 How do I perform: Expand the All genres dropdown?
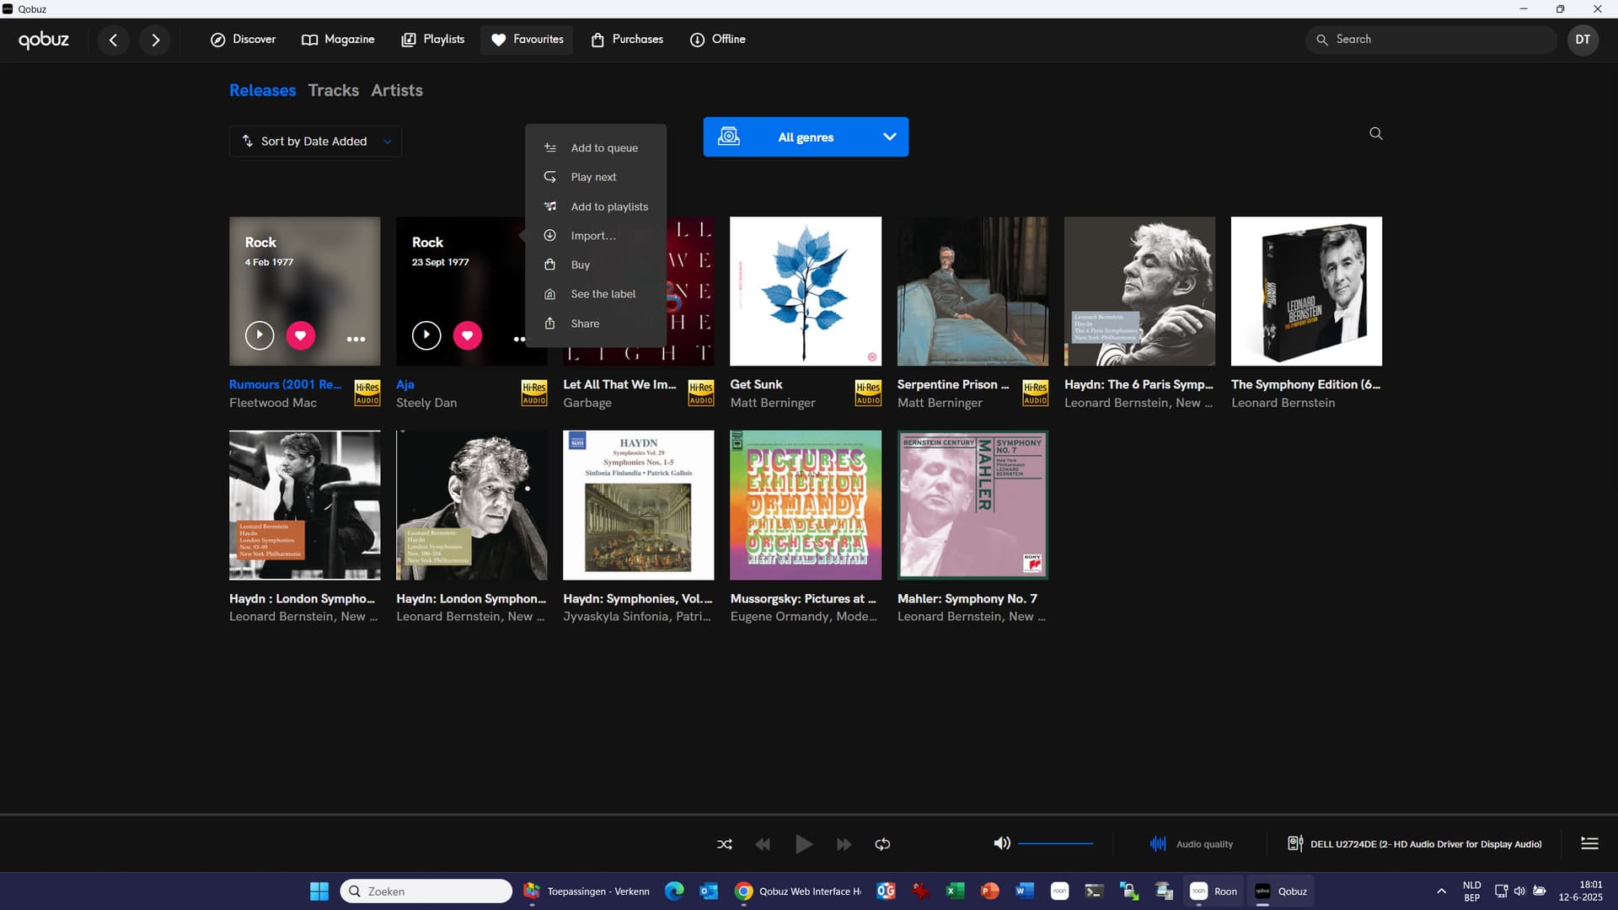(806, 136)
